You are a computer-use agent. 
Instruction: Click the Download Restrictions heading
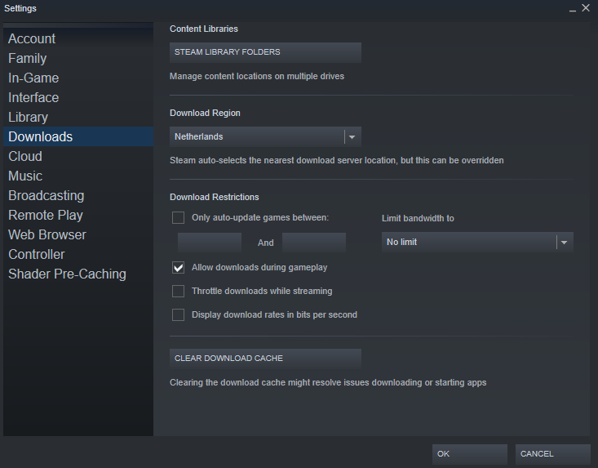coord(215,197)
